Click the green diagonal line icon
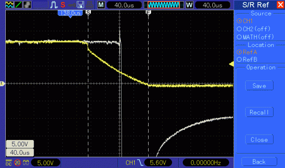The width and height of the screenshot is (285, 168). coord(17,5)
